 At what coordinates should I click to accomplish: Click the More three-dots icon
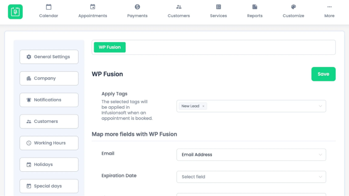[x=330, y=7]
